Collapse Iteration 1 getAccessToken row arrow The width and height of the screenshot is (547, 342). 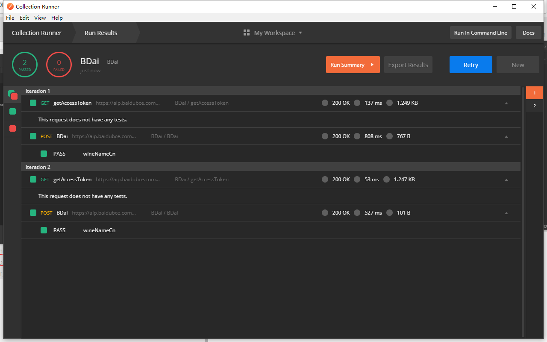(506, 103)
